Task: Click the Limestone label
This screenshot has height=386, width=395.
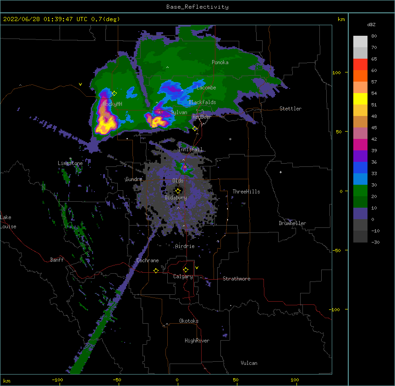Action: tap(70, 163)
